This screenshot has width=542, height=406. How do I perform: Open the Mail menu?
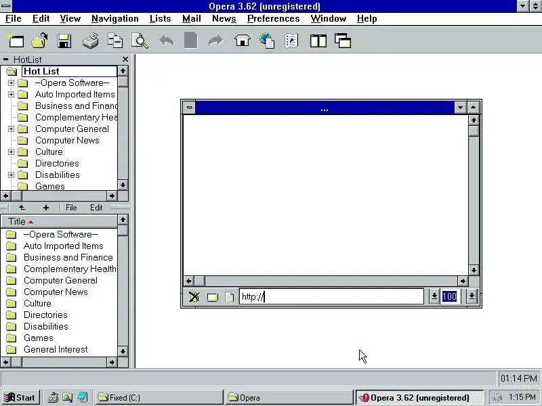coord(192,19)
